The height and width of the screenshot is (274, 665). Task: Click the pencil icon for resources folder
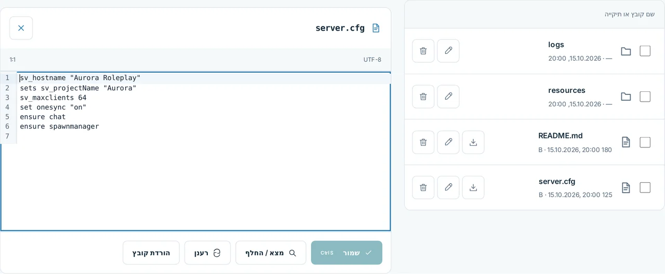point(448,97)
